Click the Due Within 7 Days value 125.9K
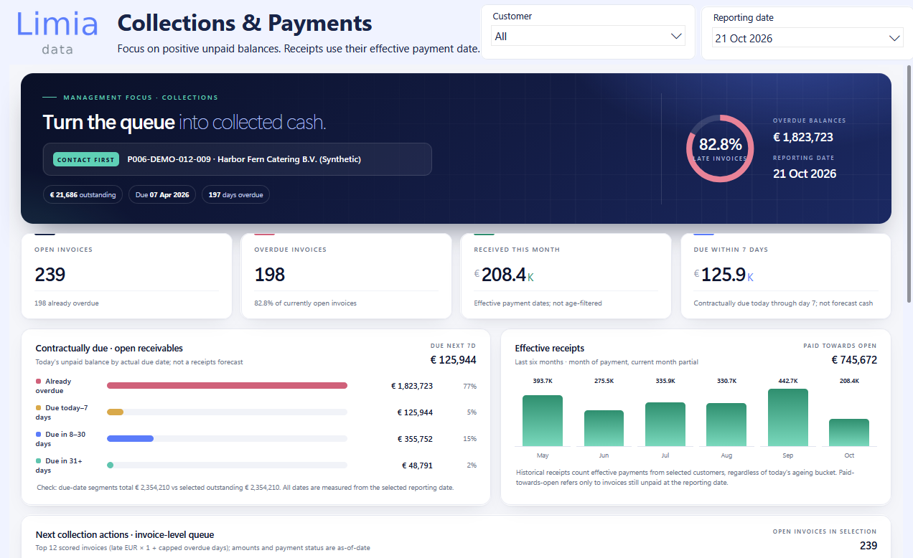 [x=724, y=274]
